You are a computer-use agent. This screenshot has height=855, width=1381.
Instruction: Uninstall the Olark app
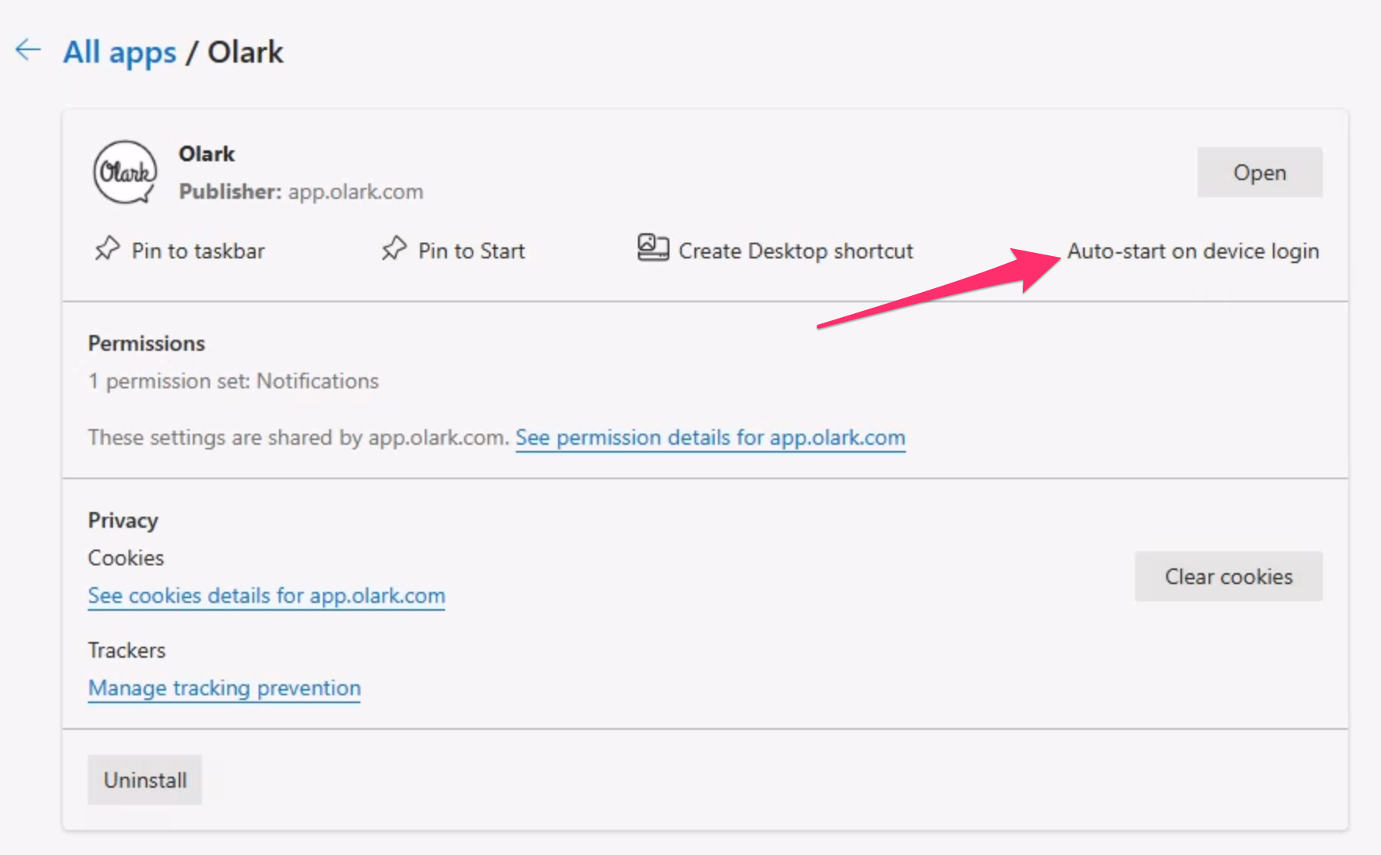point(145,780)
